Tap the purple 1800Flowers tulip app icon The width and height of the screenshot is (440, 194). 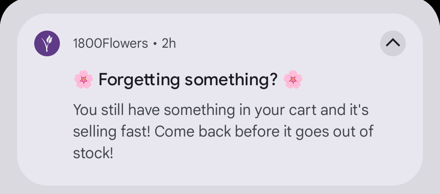pos(47,43)
